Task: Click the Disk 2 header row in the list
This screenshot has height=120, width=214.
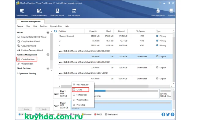Action: 116,51
